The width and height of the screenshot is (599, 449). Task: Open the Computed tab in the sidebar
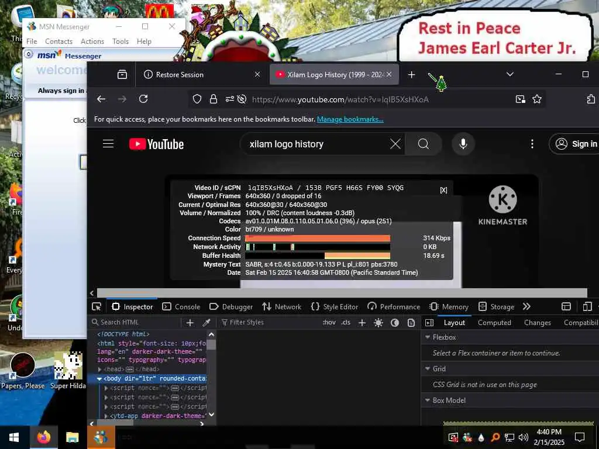point(494,323)
